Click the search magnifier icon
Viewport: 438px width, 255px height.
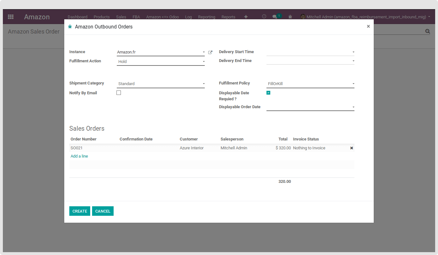coord(428,31)
